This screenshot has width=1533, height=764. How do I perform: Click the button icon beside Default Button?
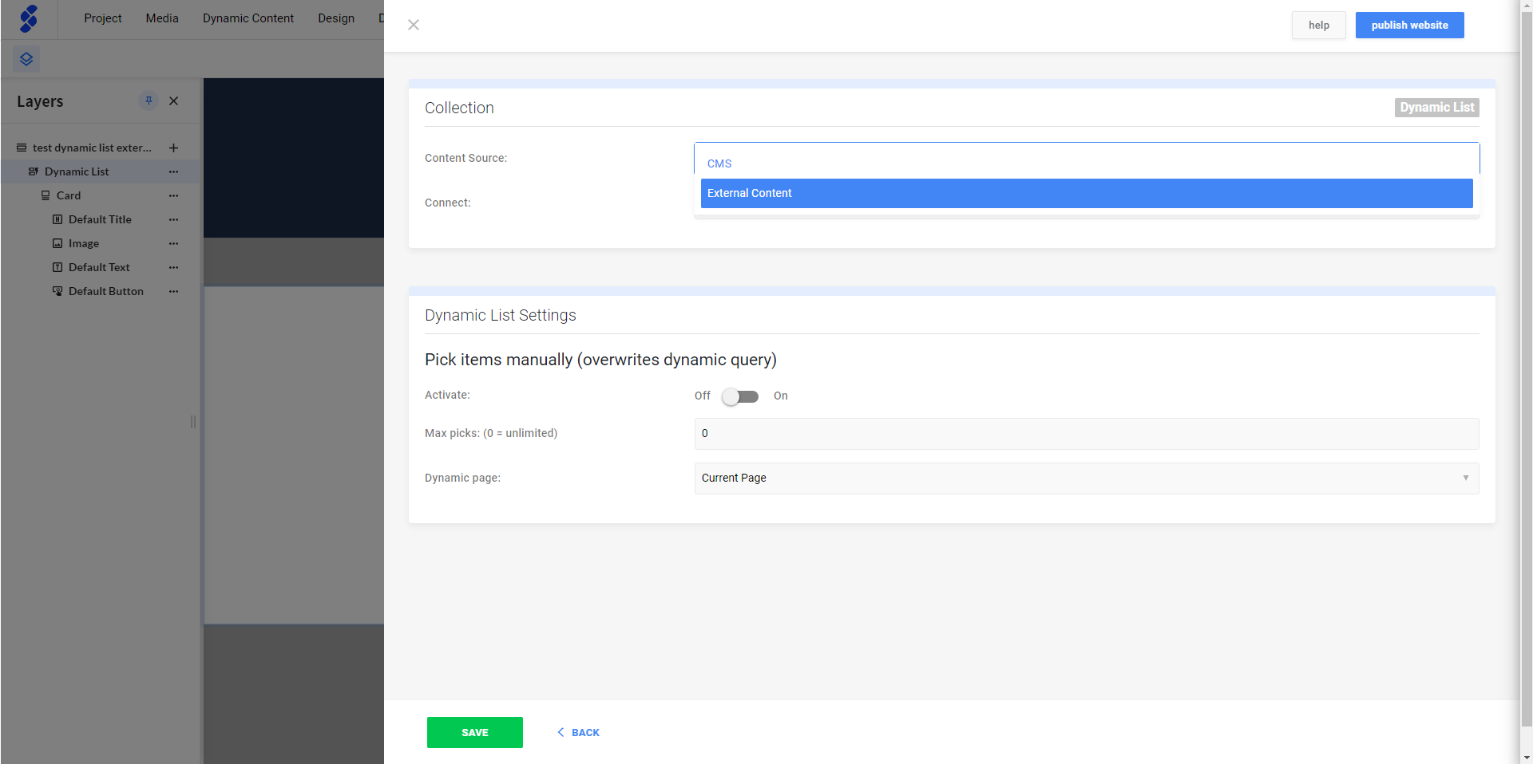tap(57, 291)
